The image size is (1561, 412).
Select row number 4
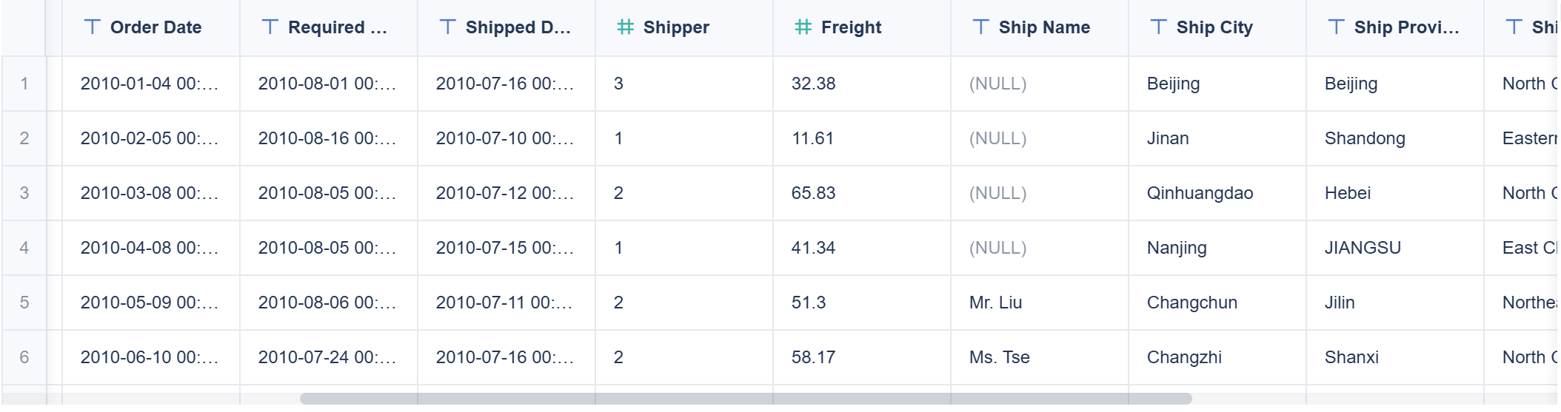(24, 248)
